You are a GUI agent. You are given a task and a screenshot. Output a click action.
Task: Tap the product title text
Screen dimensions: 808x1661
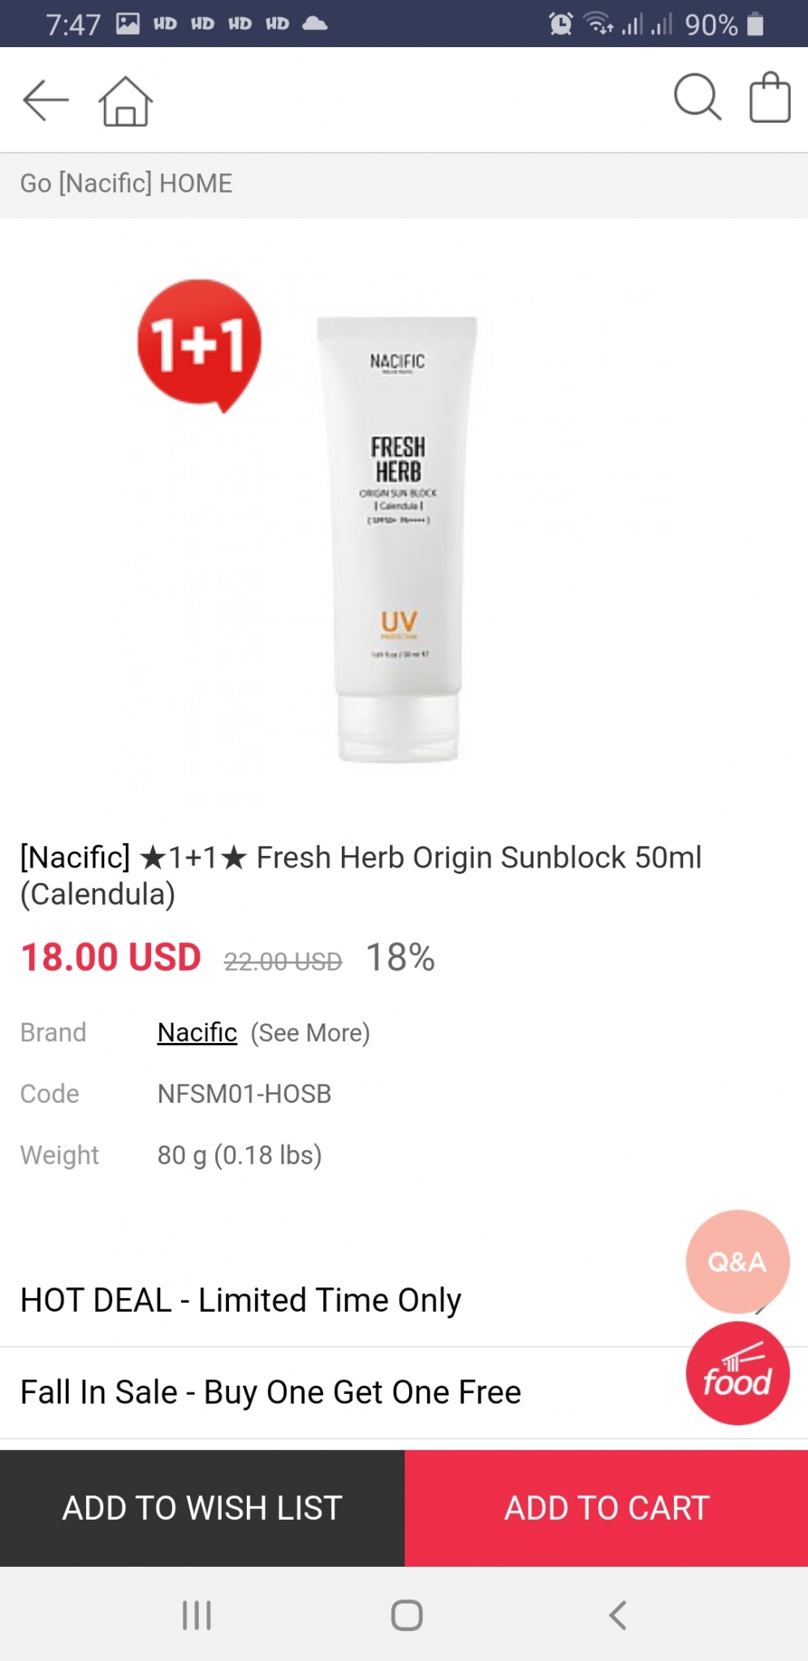361,876
